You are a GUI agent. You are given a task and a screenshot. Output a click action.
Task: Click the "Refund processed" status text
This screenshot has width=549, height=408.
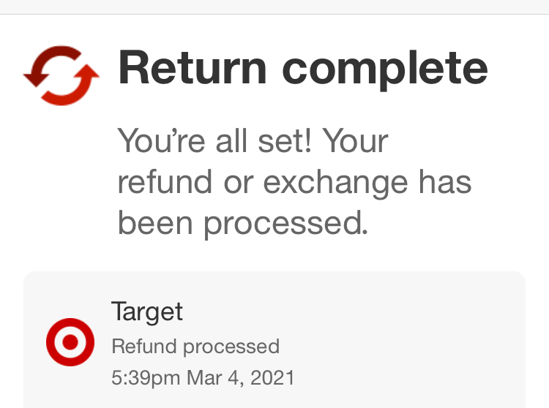195,346
